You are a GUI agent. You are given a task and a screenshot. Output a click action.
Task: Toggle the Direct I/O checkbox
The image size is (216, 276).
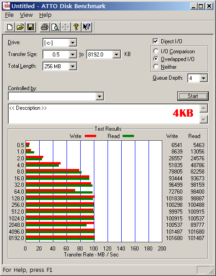coord(155,41)
